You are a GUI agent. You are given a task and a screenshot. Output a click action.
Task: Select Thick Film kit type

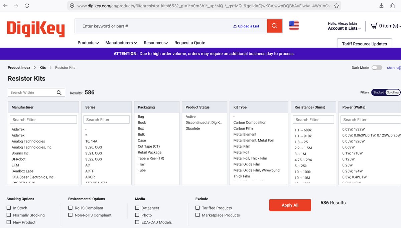pyautogui.click(x=242, y=176)
